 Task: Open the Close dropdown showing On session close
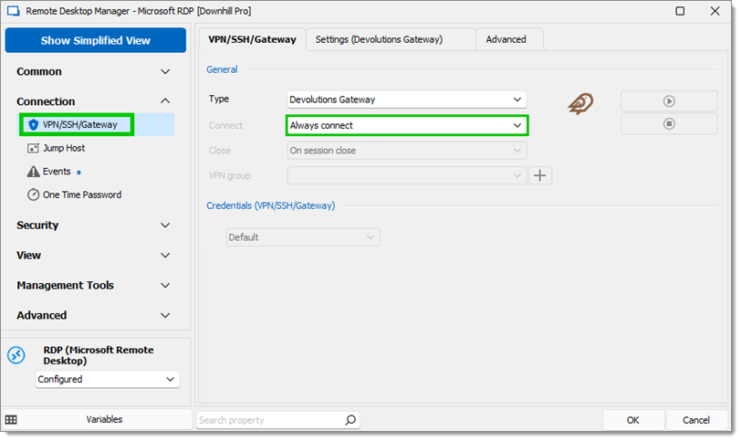click(406, 151)
